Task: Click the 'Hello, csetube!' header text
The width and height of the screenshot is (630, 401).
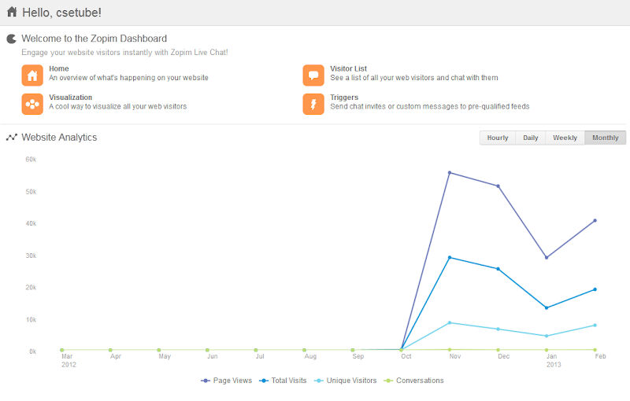Action: pyautogui.click(x=62, y=13)
